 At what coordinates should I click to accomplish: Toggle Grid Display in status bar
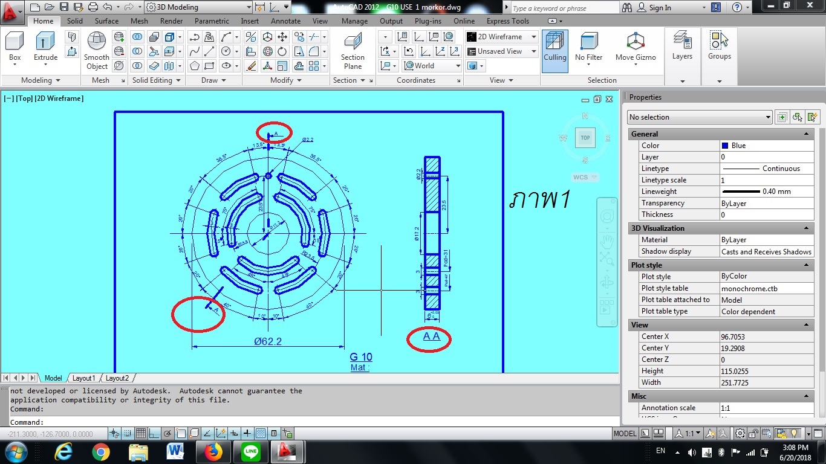141,433
